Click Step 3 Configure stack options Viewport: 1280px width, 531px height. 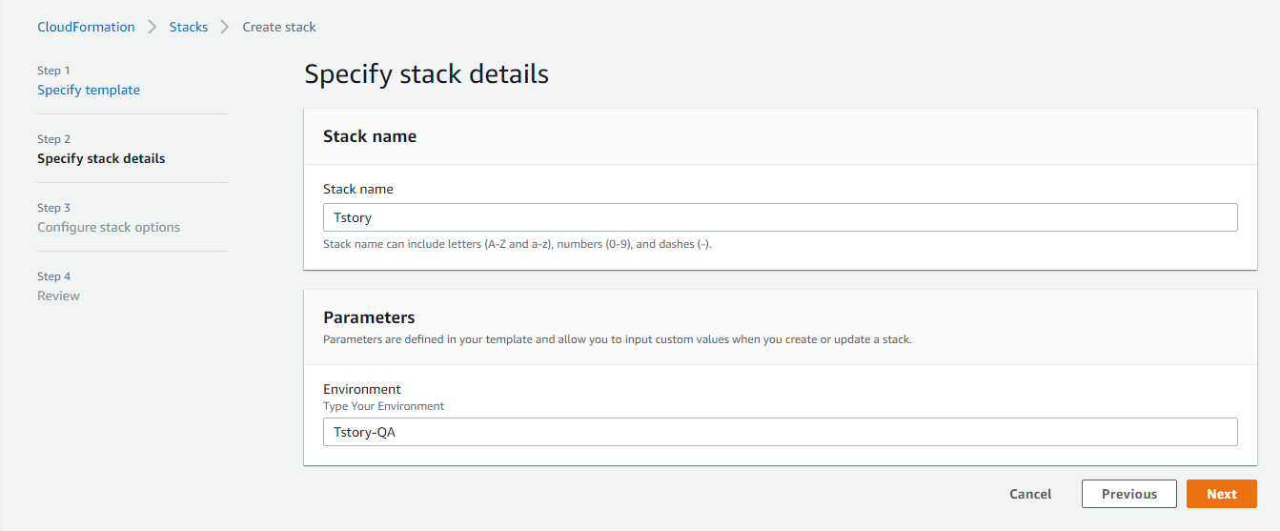109,227
